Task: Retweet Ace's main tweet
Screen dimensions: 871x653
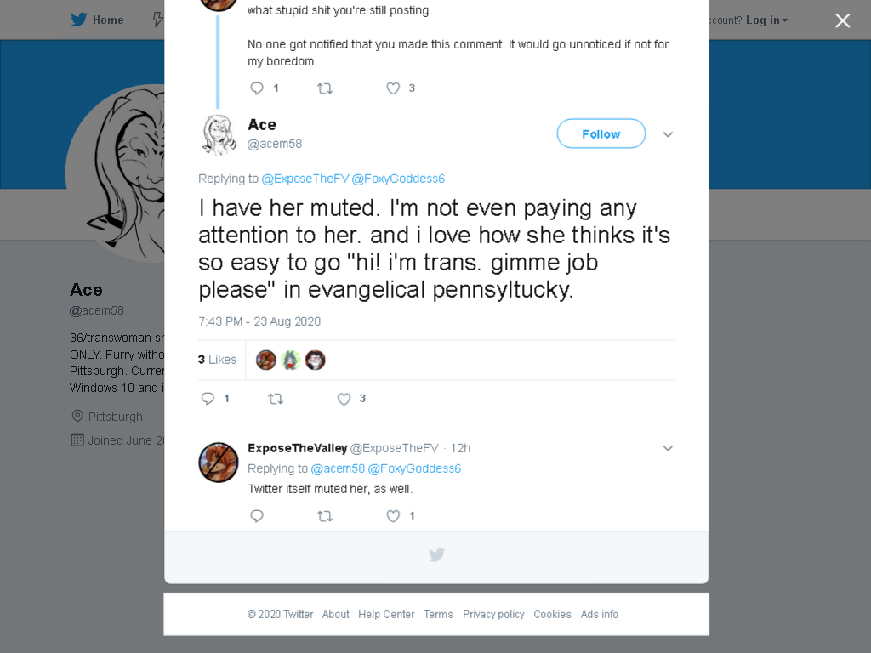Action: coord(276,398)
